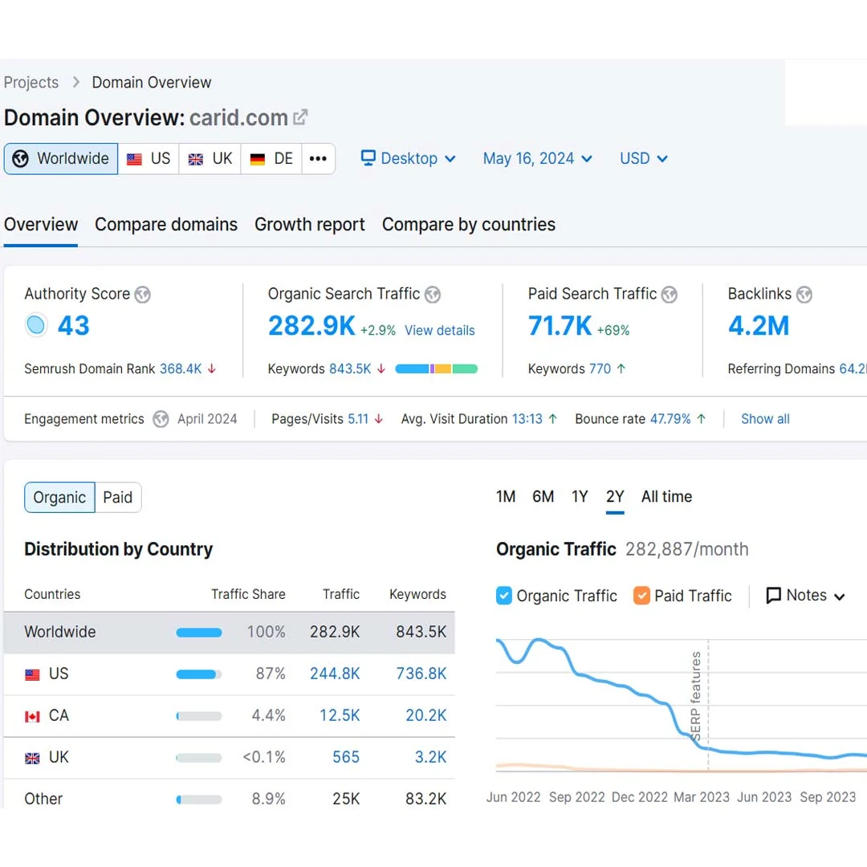
Task: Open the Desktop device dropdown
Action: (x=409, y=159)
